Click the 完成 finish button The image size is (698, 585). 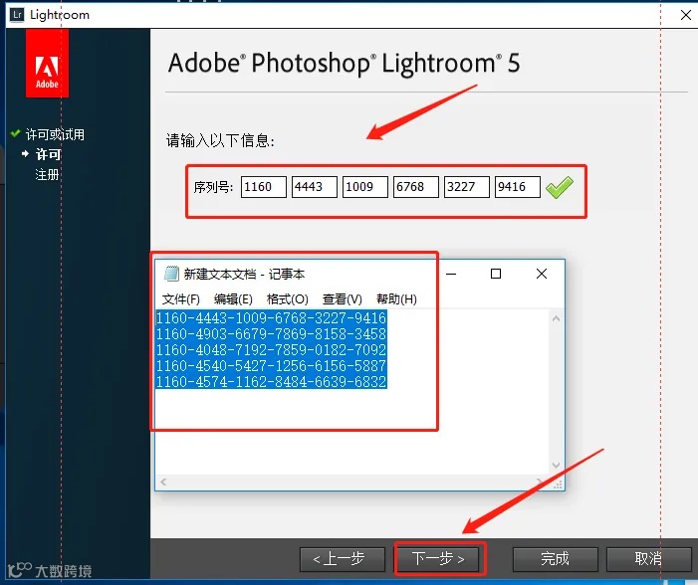tap(555, 559)
